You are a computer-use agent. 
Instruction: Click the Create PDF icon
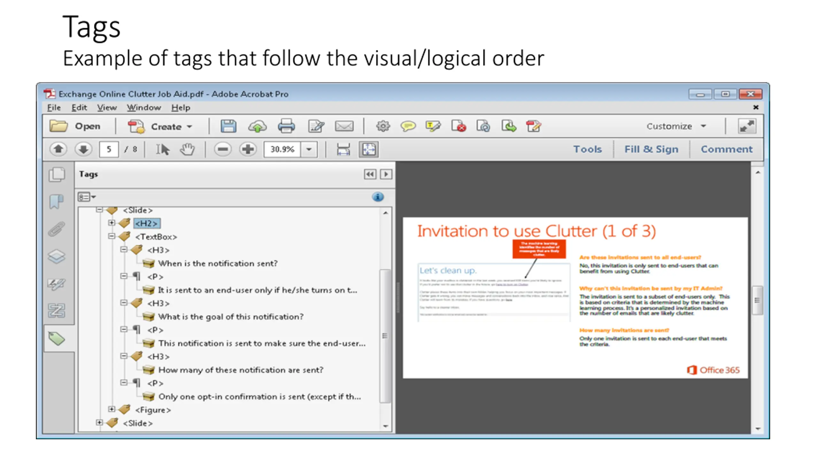point(136,126)
